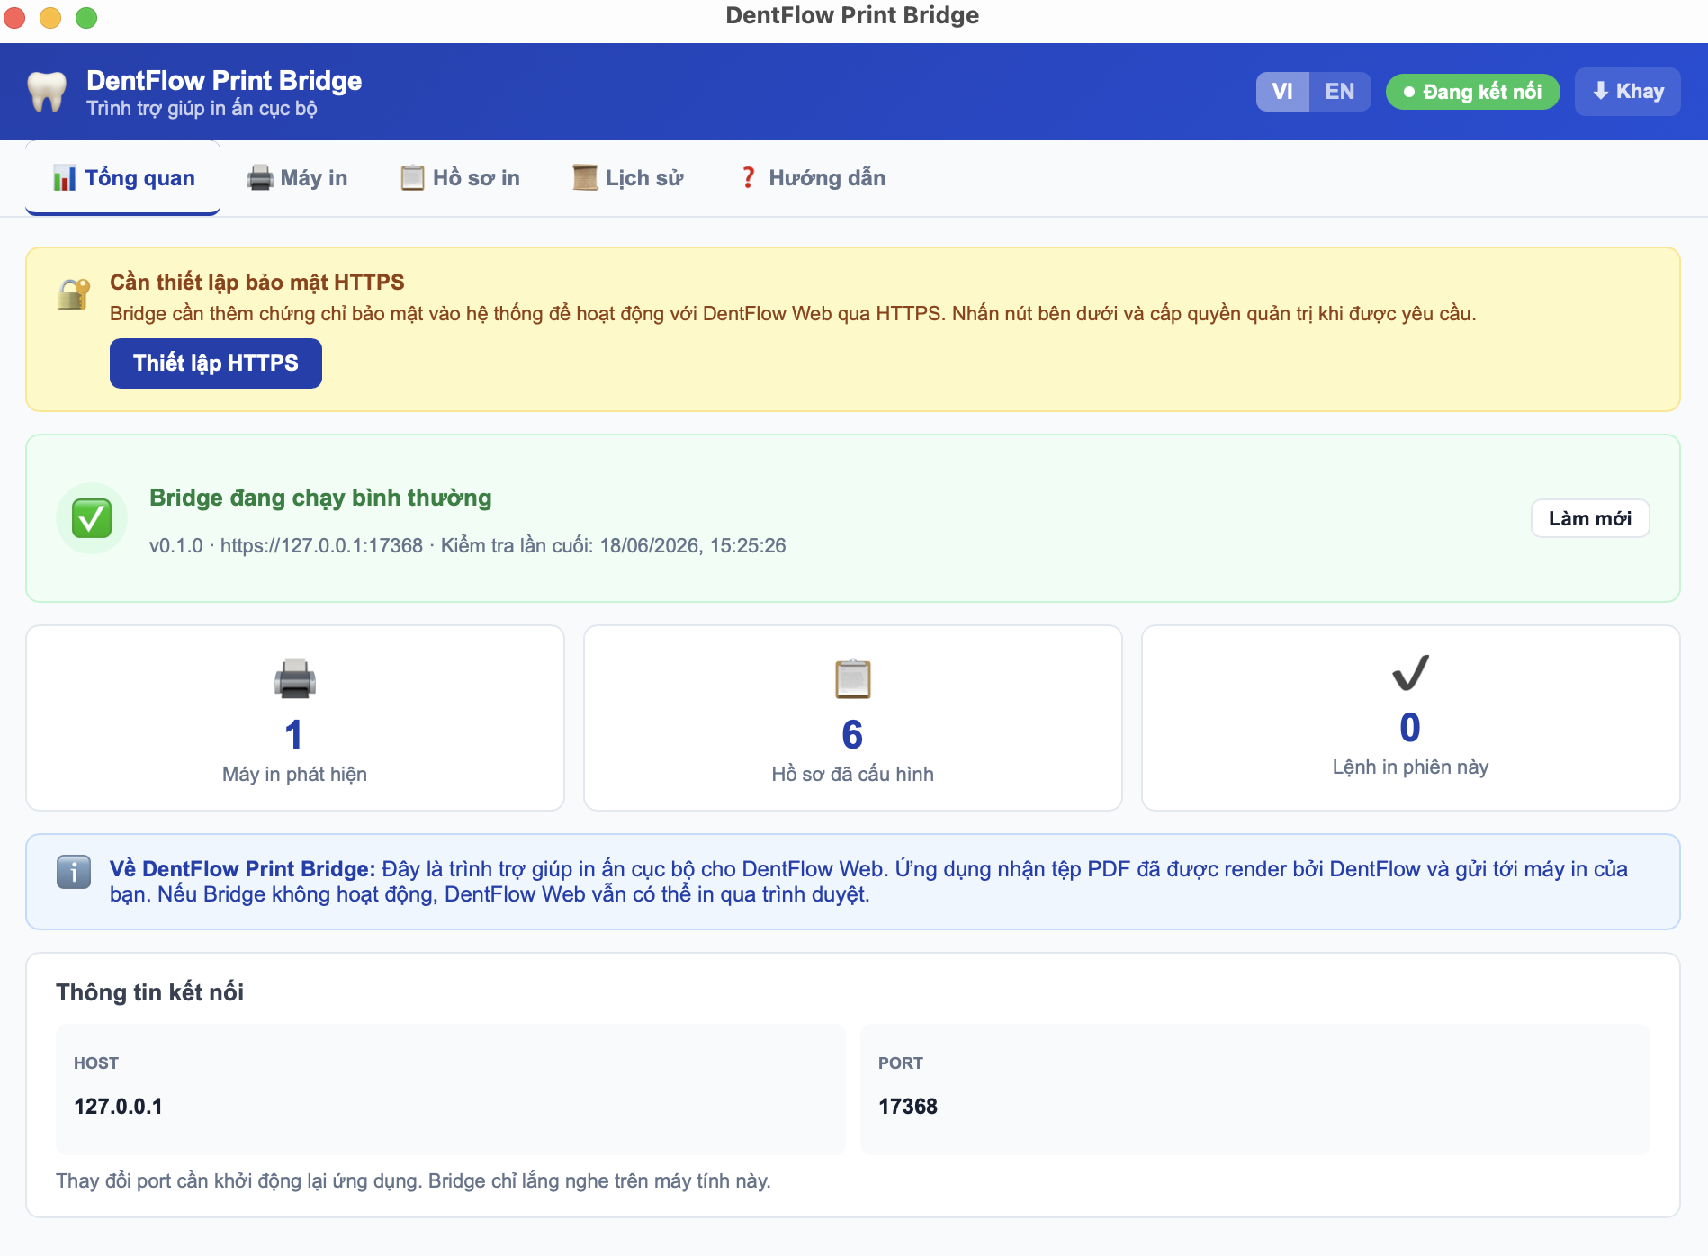The width and height of the screenshot is (1708, 1256).
Task: Click the number 1 in printers card
Action: (293, 735)
